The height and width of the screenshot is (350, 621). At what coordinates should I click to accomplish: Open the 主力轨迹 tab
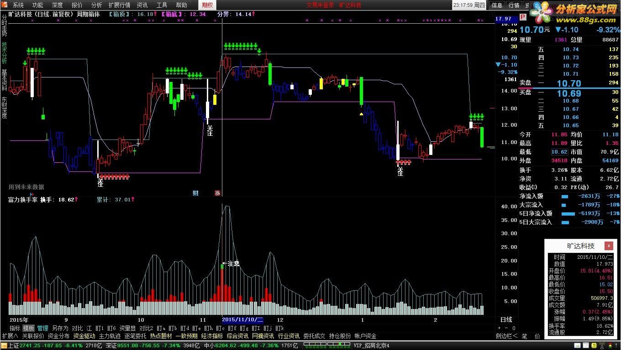coord(110,336)
